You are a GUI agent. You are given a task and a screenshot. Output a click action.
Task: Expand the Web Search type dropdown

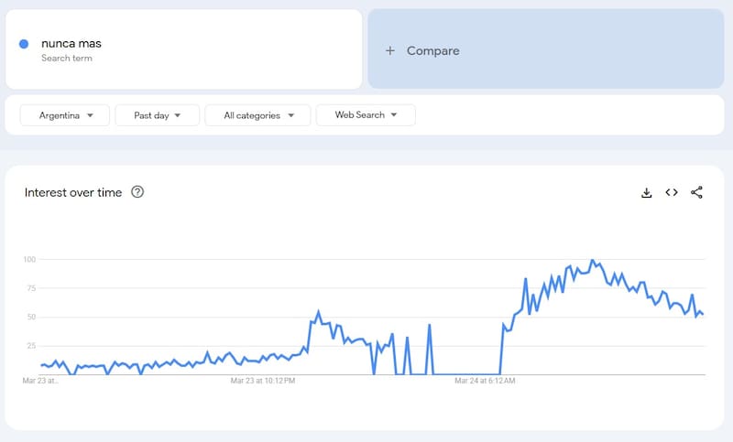point(366,115)
